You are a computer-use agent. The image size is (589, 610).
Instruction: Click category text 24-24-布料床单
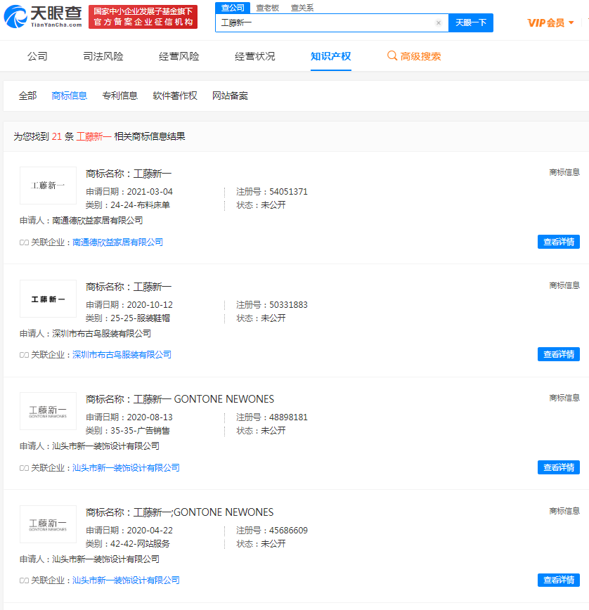(x=140, y=205)
